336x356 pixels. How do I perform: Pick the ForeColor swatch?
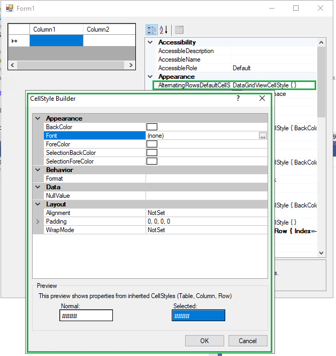pyautogui.click(x=152, y=144)
